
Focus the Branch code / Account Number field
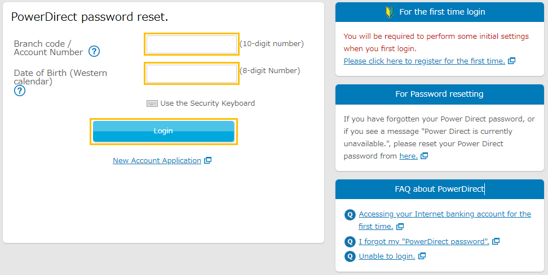pyautogui.click(x=192, y=44)
